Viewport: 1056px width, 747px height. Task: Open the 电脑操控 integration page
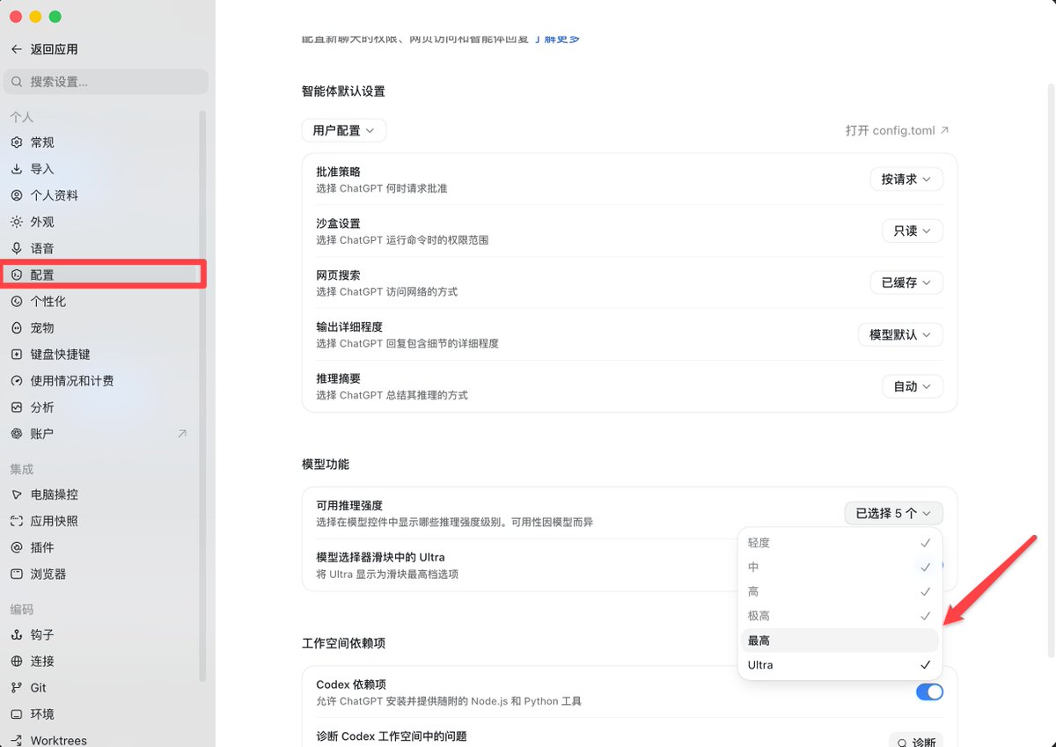pyautogui.click(x=101, y=494)
